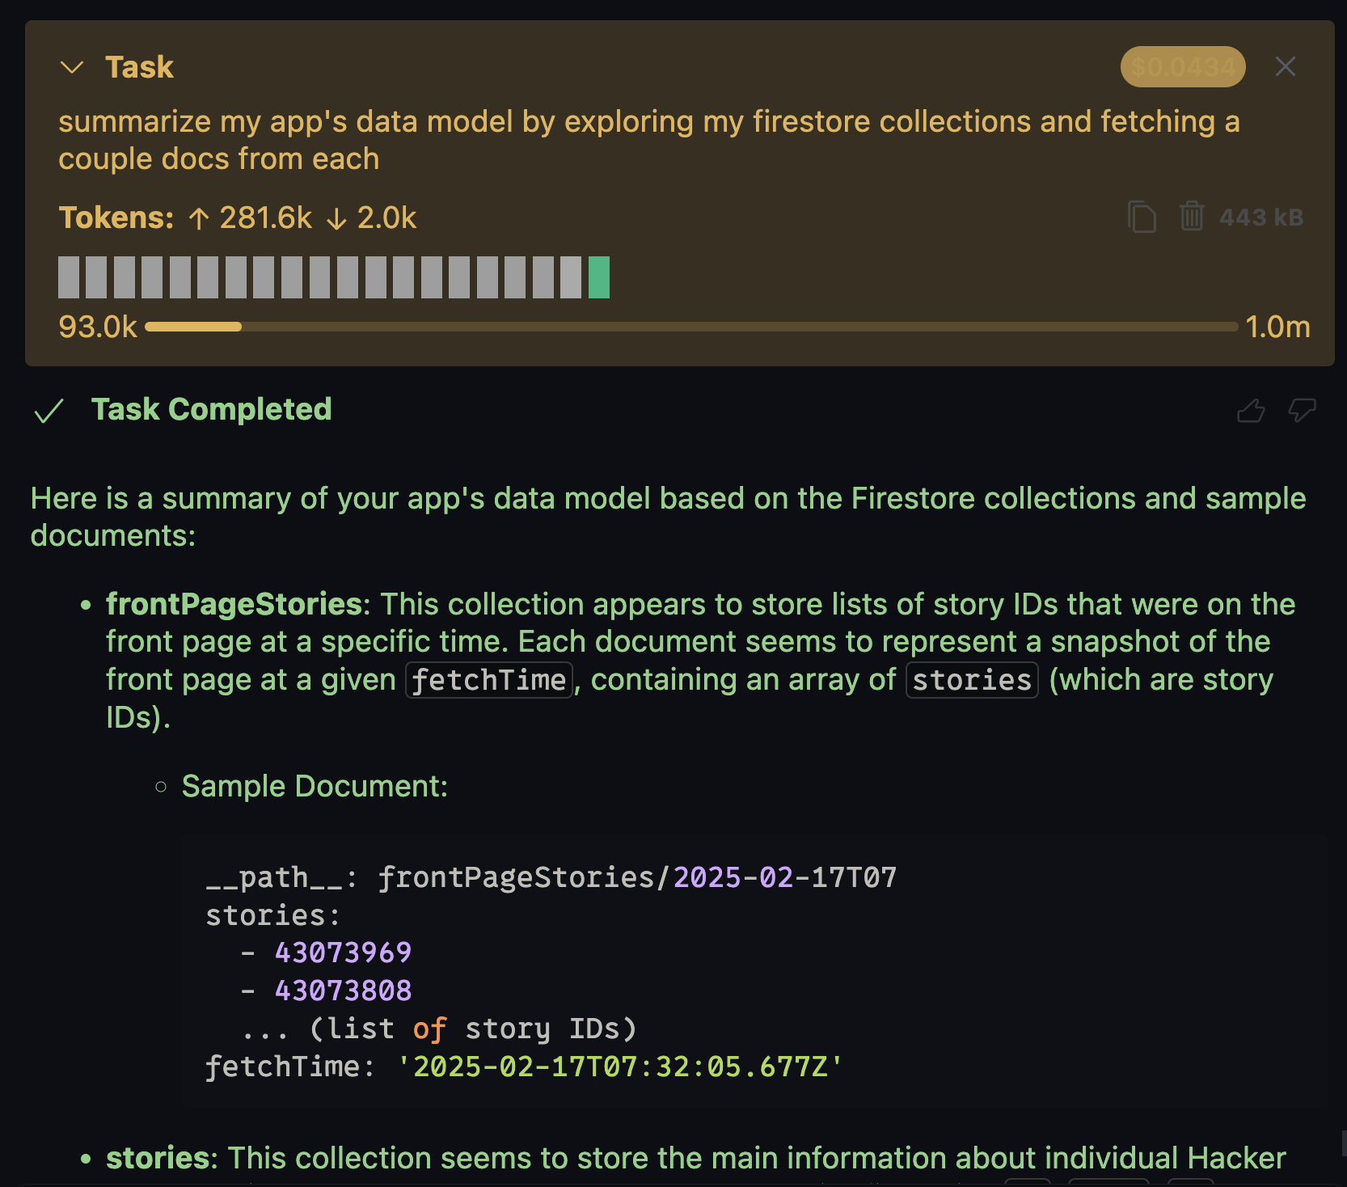Viewport: 1347px width, 1187px height.
Task: Click the Task Completed checkmark icon
Action: 49,411
